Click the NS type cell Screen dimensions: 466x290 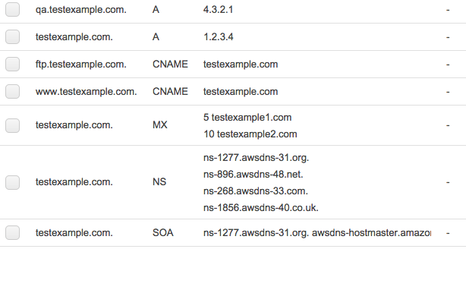coord(159,182)
